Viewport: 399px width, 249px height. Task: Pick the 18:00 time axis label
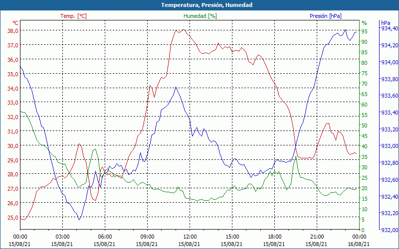pos(274,237)
